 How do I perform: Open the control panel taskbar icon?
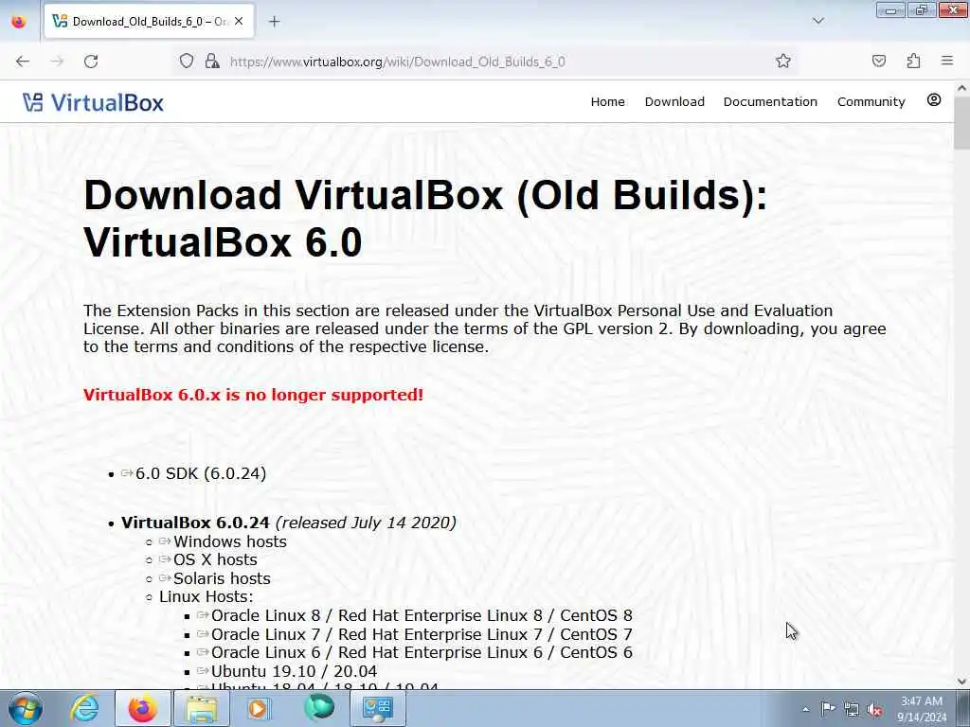378,708
